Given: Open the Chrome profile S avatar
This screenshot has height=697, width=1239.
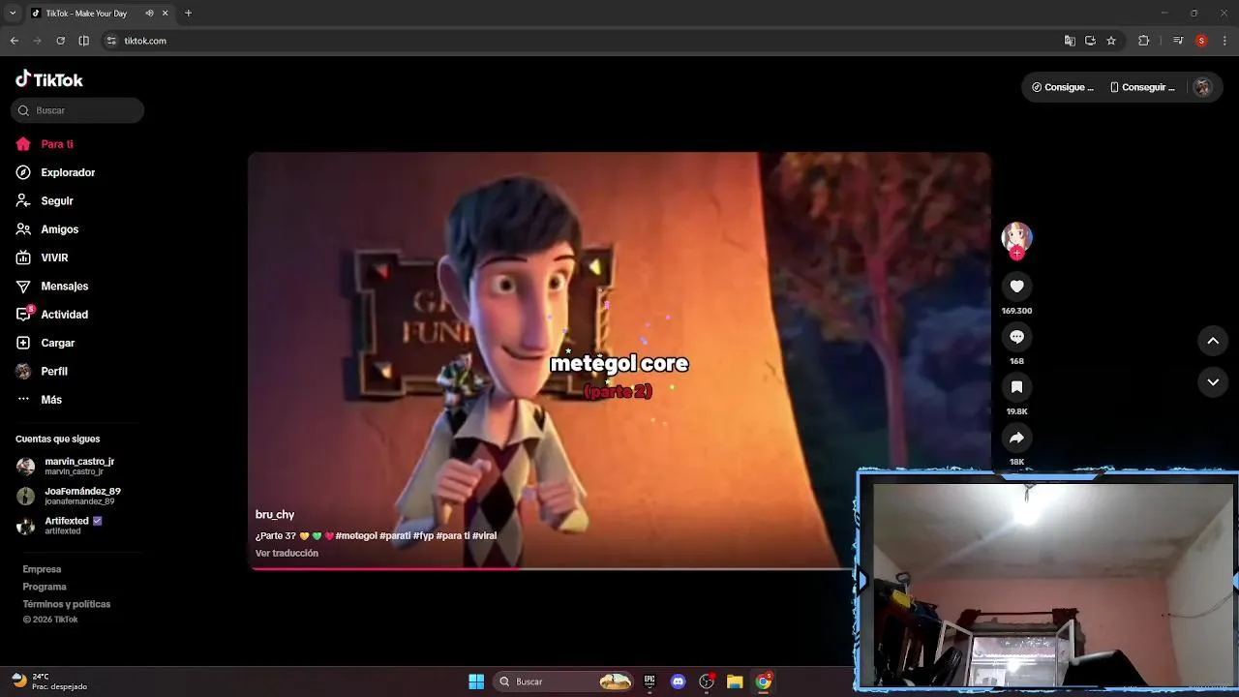Looking at the screenshot, I should point(1201,41).
